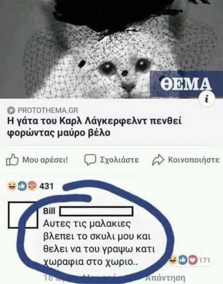The image size is (223, 284).
Task: View the 431 reactions count
Action: (x=46, y=186)
